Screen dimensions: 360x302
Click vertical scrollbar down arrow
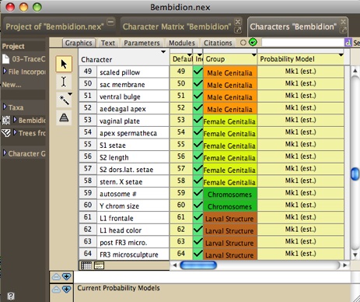click(x=355, y=255)
